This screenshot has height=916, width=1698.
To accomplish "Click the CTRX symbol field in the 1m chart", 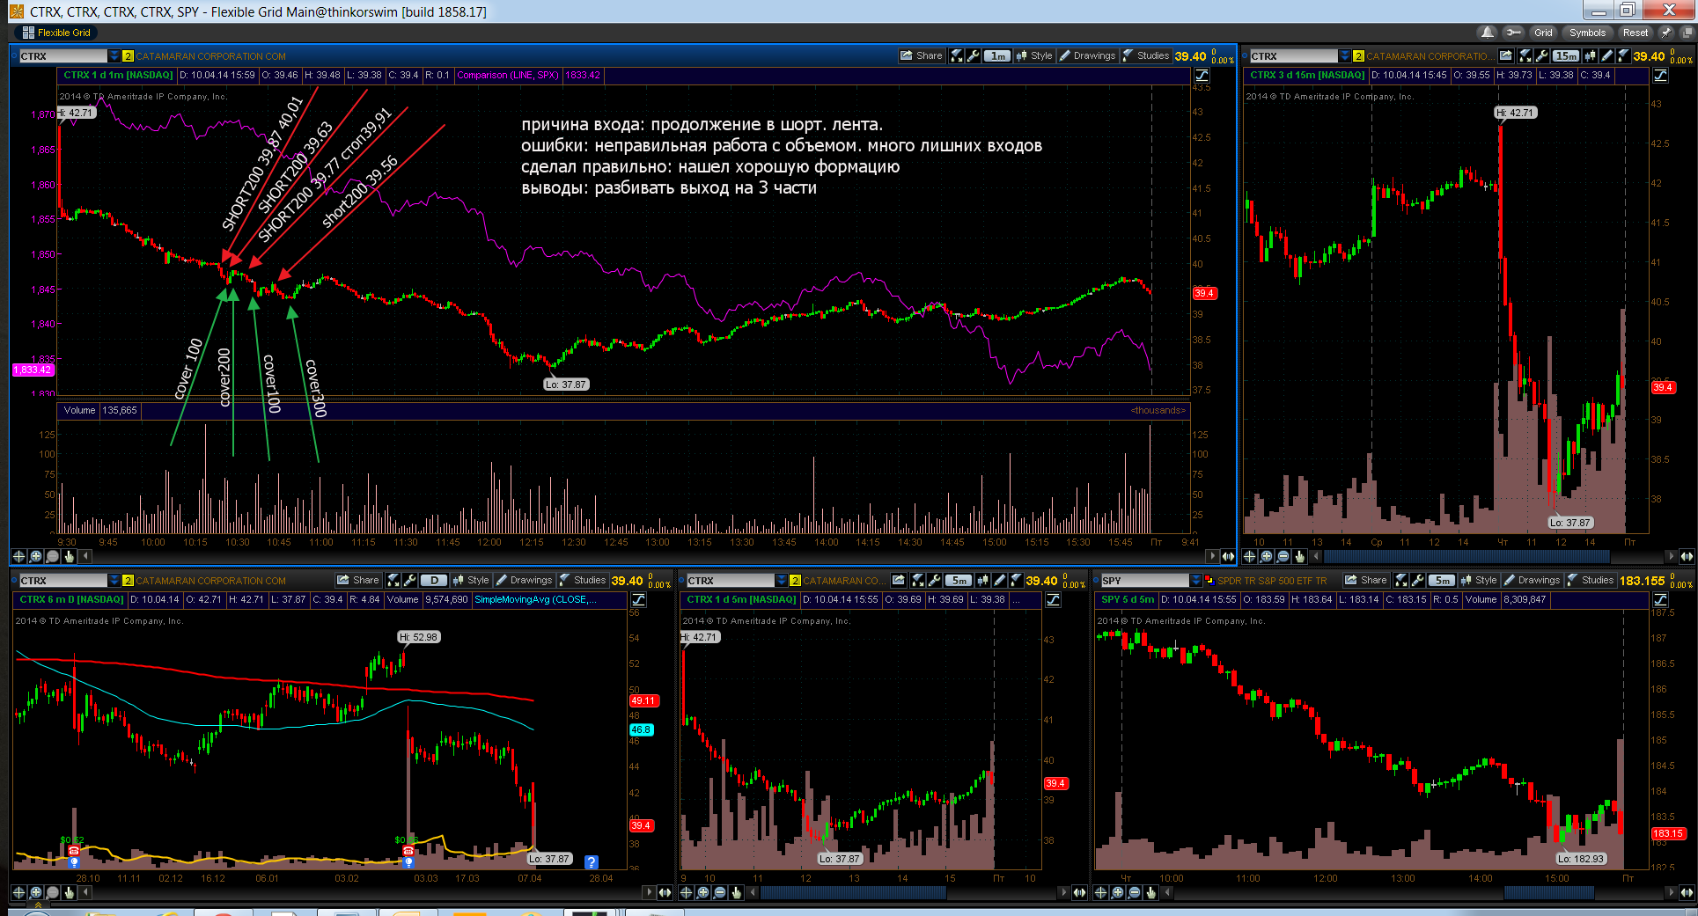I will click(x=62, y=55).
